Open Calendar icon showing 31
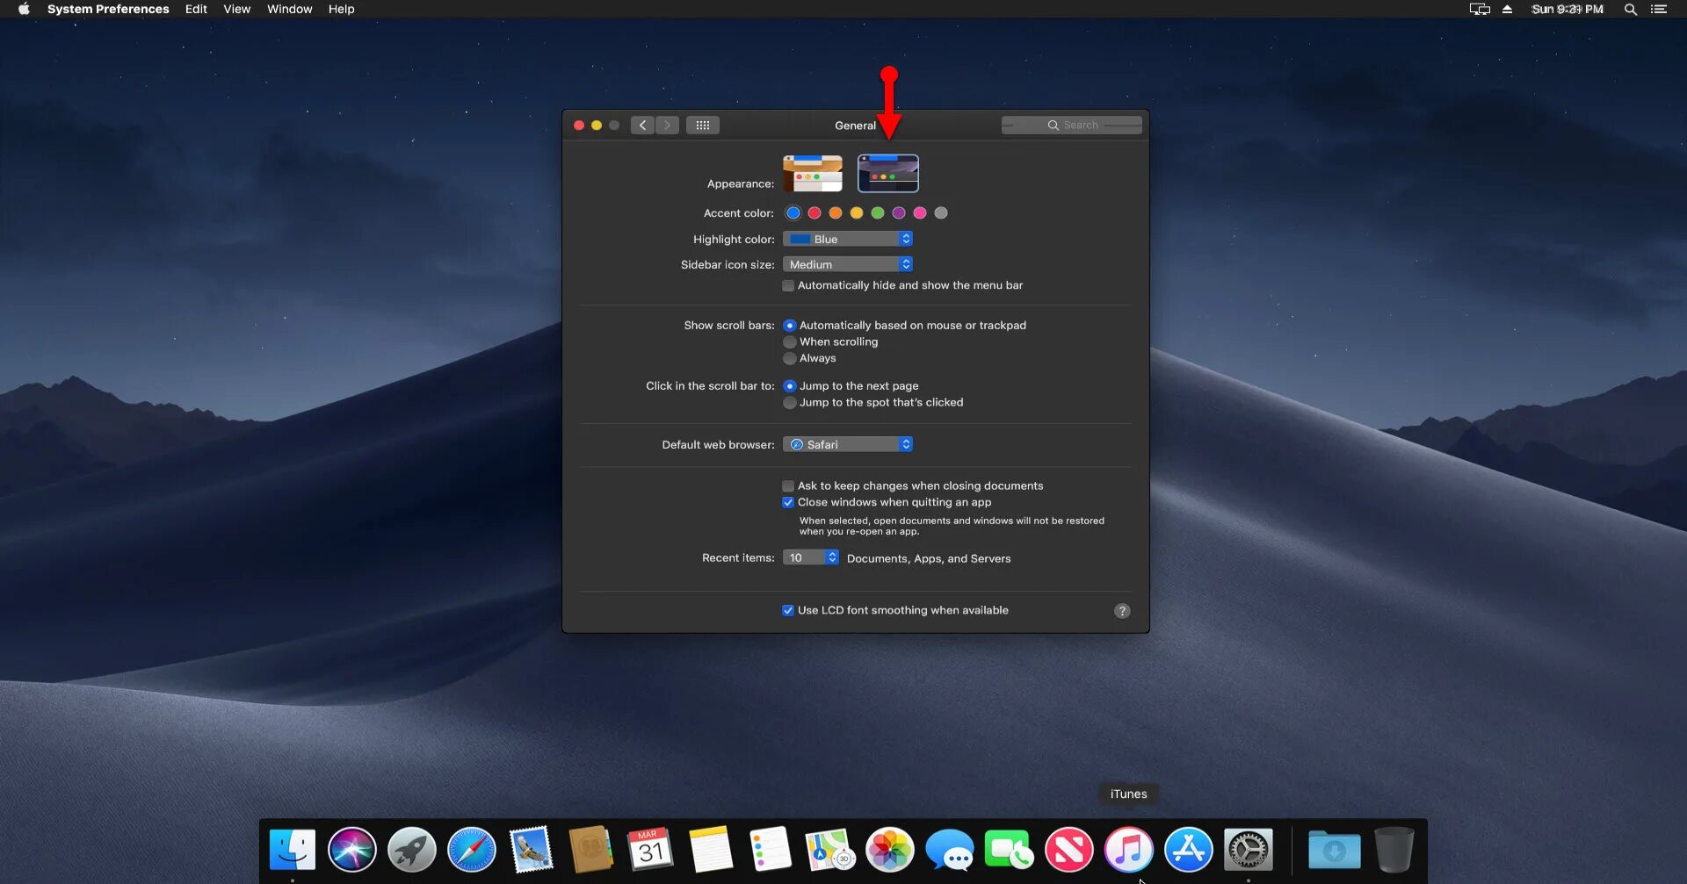This screenshot has height=884, width=1687. pyautogui.click(x=651, y=850)
